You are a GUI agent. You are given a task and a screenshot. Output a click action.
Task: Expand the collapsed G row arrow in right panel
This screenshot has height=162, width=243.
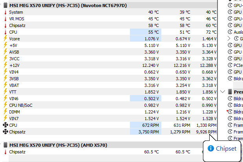click(x=229, y=38)
